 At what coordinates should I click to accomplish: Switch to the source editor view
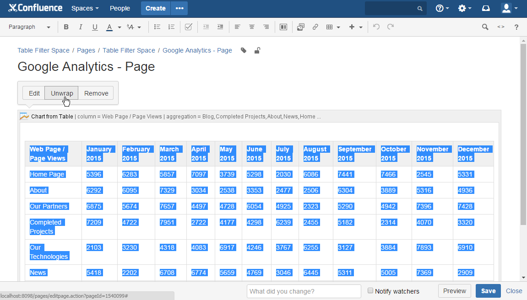click(500, 27)
